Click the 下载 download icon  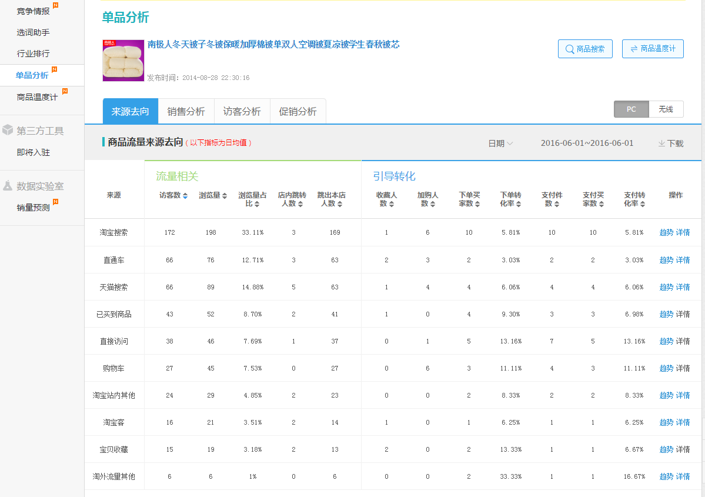[661, 144]
